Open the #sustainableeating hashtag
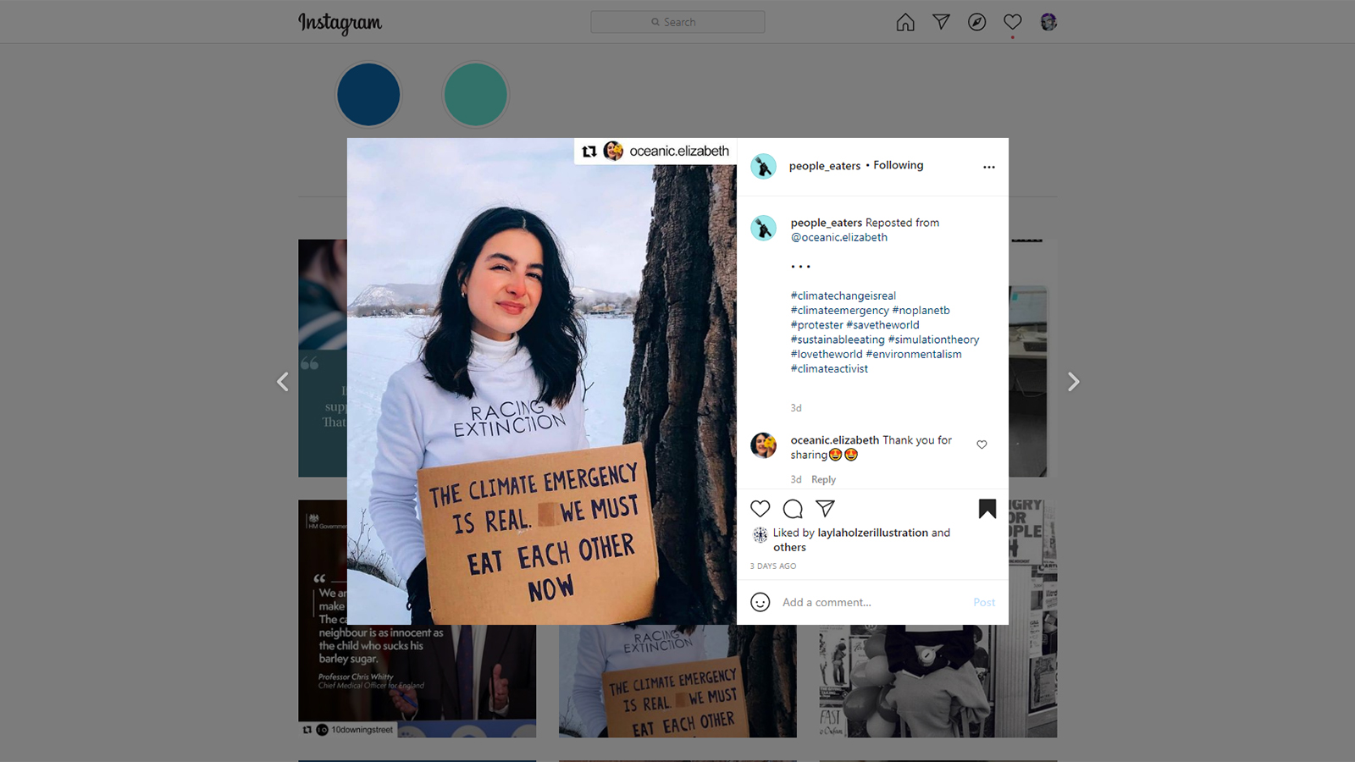Image resolution: width=1355 pixels, height=762 pixels. coord(837,340)
